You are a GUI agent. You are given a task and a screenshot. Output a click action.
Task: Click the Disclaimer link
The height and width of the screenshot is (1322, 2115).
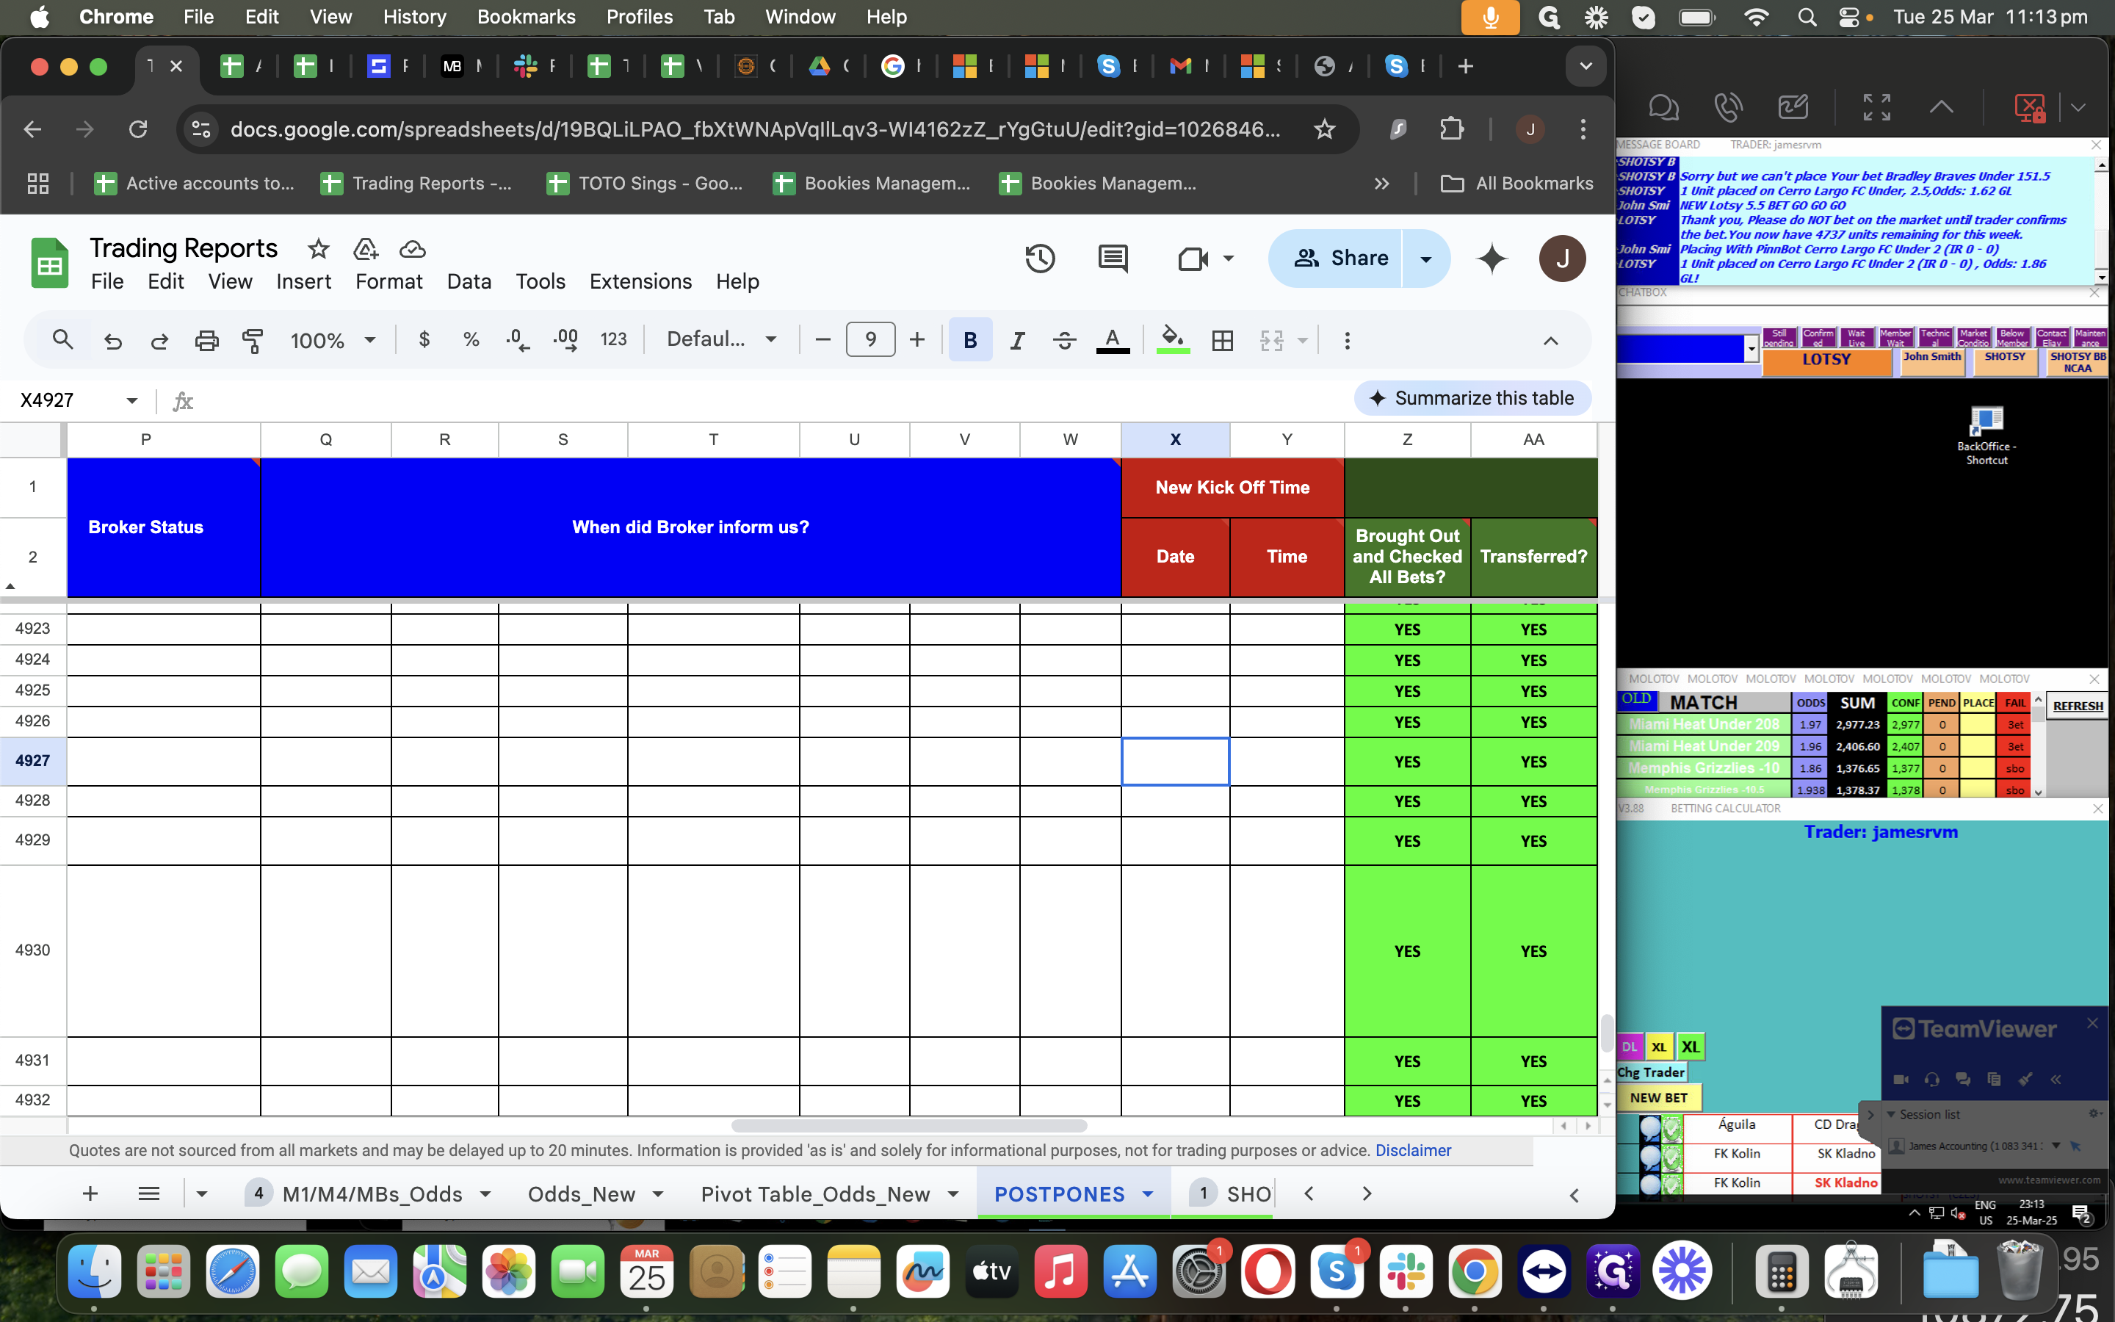(1413, 1151)
